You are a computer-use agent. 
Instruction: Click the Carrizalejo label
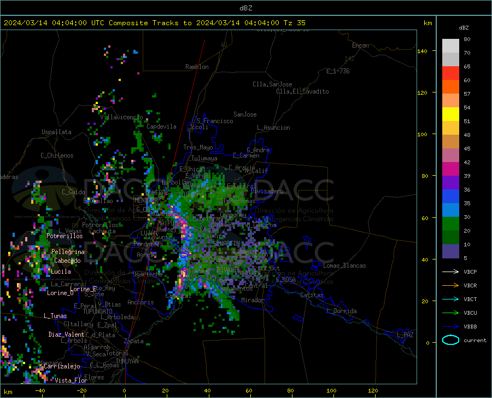(62, 366)
